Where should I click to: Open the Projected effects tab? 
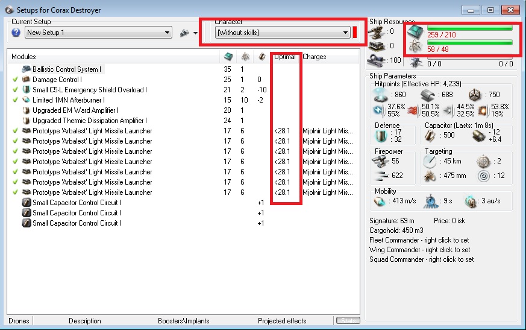tap(282, 321)
